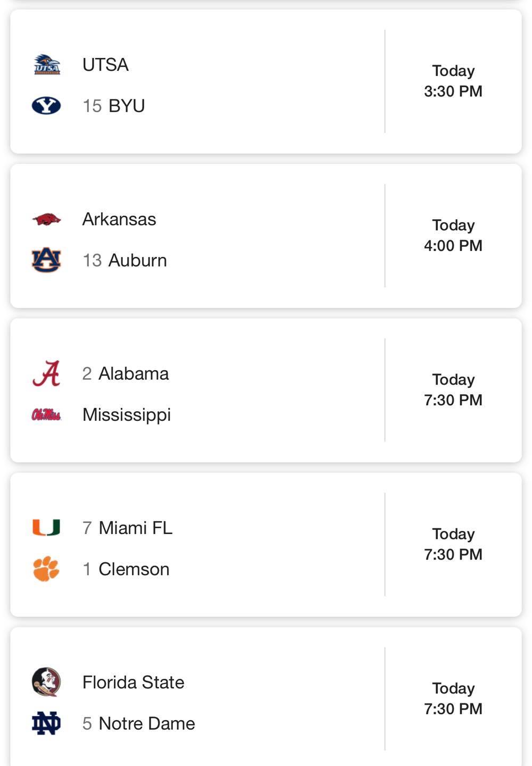This screenshot has height=766, width=532.
Task: Open the Today 3:30 PM game time
Action: point(453,81)
